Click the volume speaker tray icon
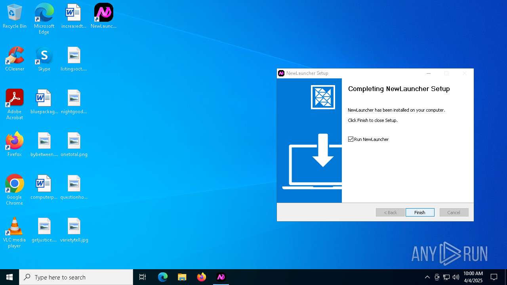This screenshot has height=285, width=507. [456, 277]
